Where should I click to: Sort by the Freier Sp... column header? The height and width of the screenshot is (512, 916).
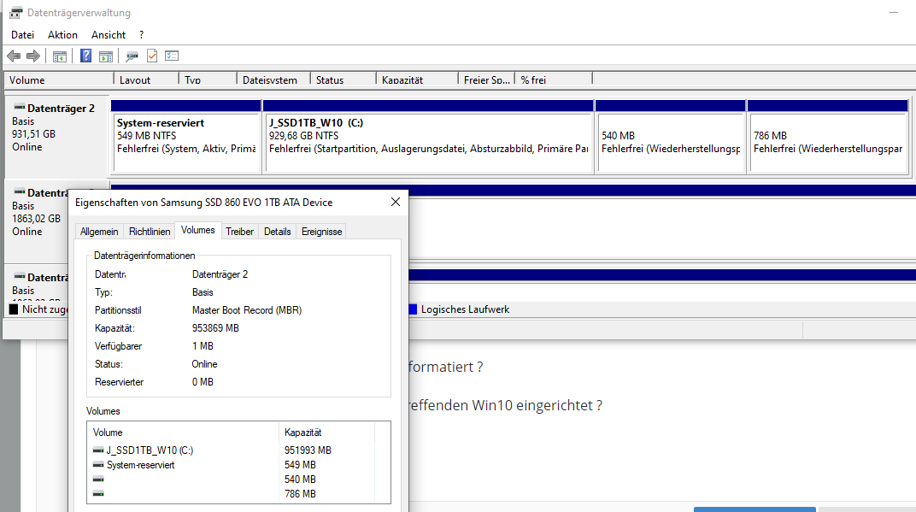pyautogui.click(x=487, y=79)
